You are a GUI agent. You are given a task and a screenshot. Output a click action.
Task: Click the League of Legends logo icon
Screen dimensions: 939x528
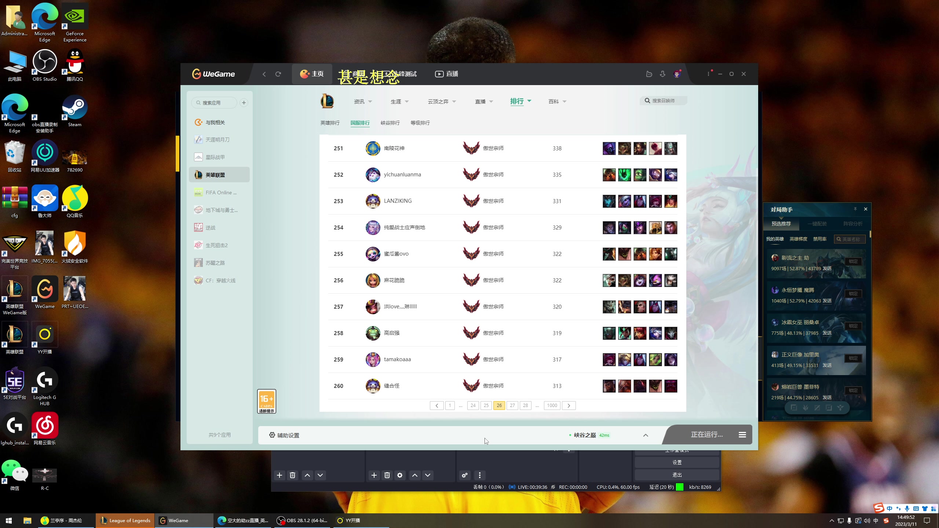pyautogui.click(x=327, y=101)
